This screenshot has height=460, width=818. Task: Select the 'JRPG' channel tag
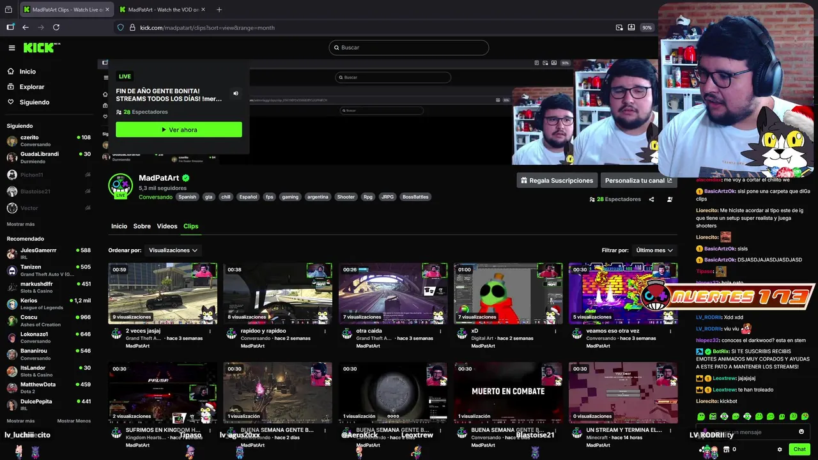click(x=387, y=197)
